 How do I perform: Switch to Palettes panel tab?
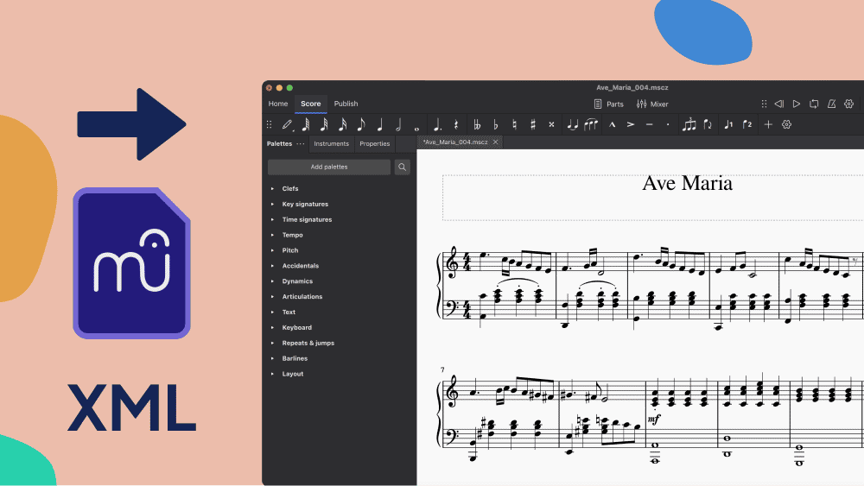click(x=279, y=143)
